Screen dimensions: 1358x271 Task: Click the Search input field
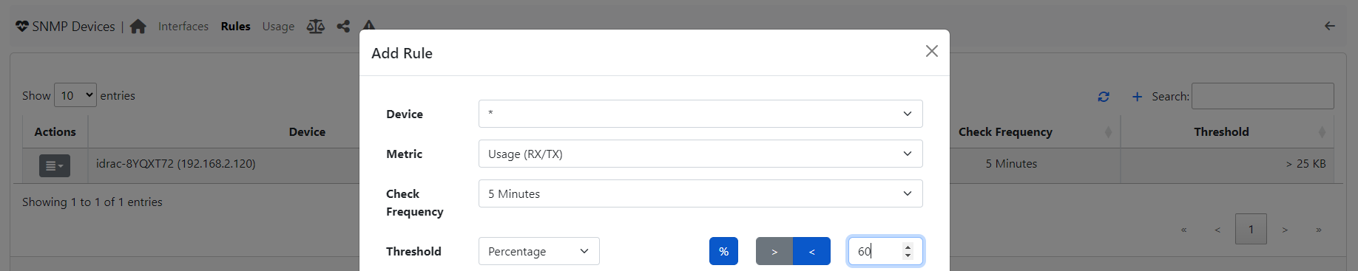pos(1263,96)
